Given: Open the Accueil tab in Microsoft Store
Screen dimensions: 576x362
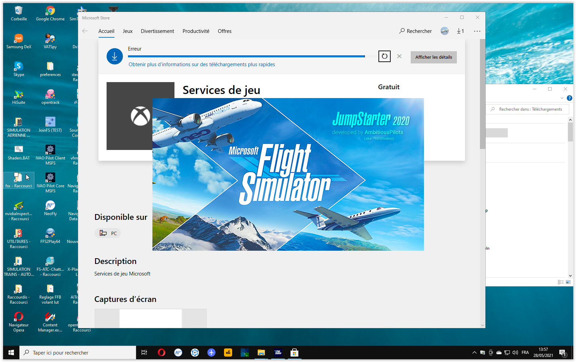Looking at the screenshot, I should (106, 31).
